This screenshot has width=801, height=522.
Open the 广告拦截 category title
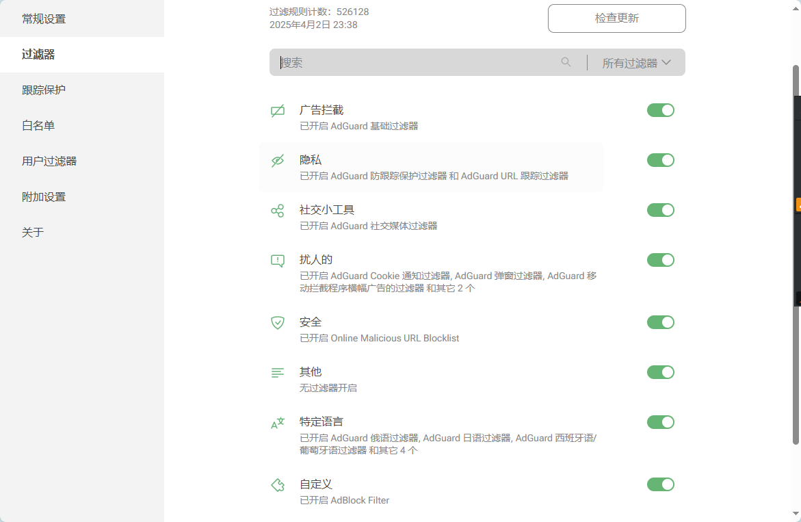(321, 110)
